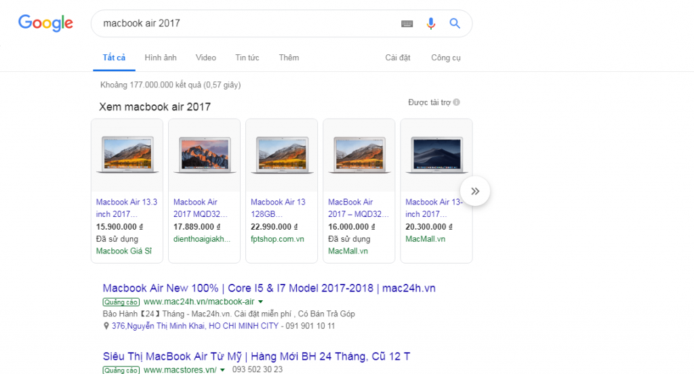This screenshot has height=374, width=694.
Task: Start voice search with microphone icon
Action: 430,24
